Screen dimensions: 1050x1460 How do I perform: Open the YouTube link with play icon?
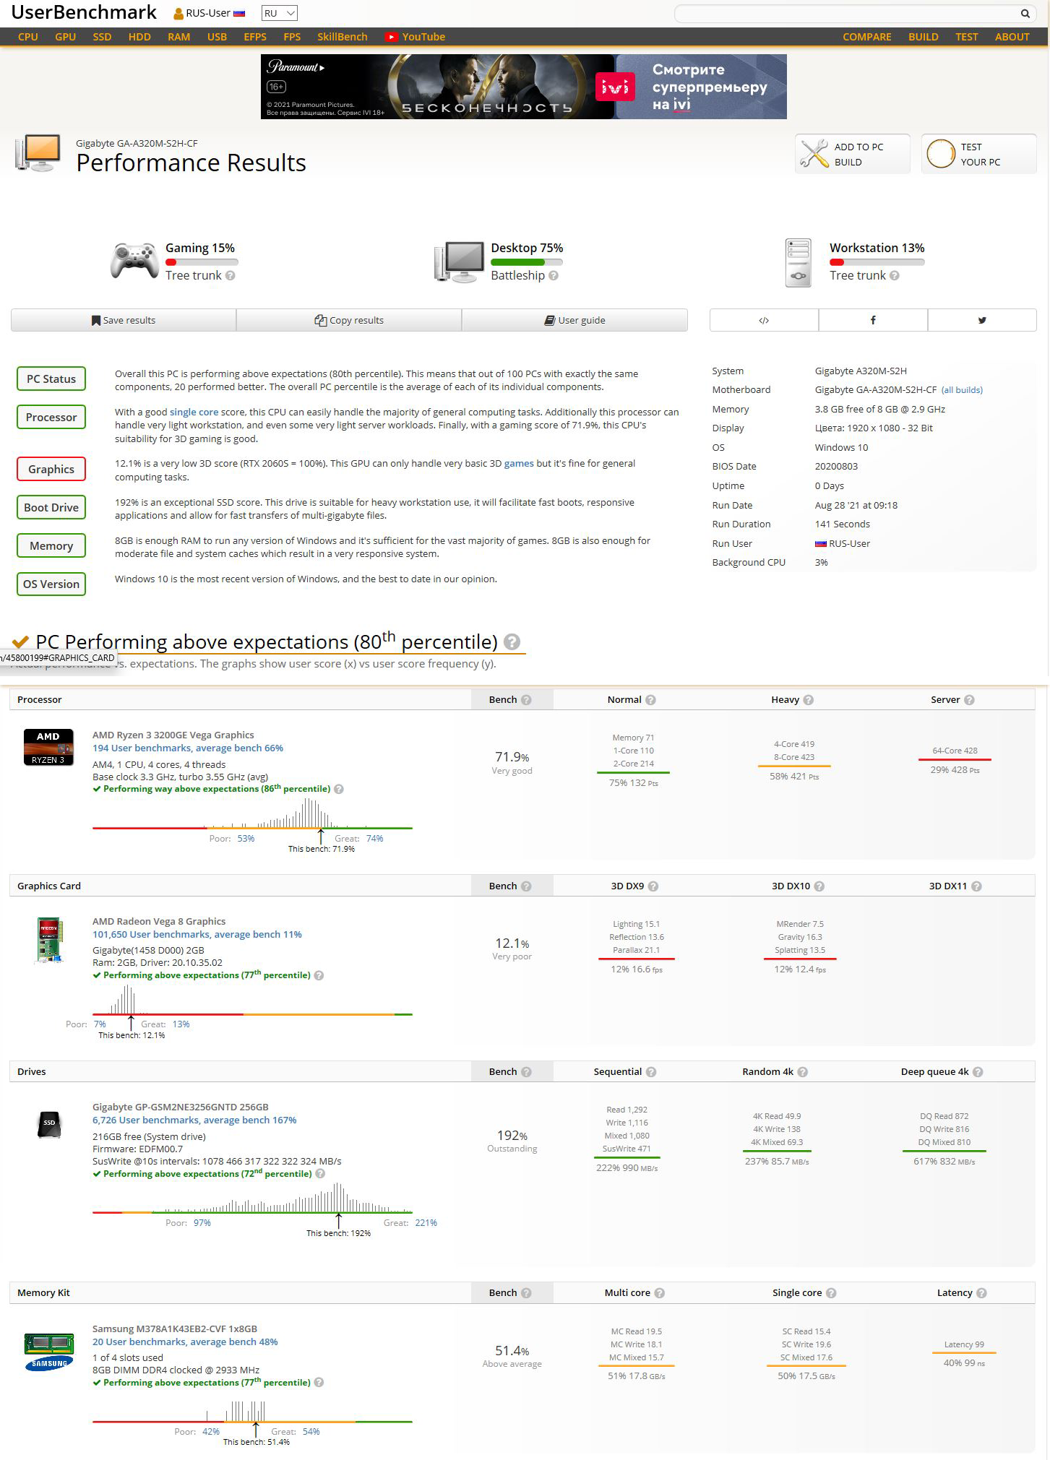coord(415,37)
